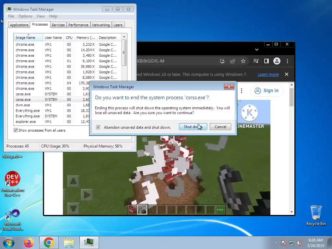Click Chrome icon in the taskbar
Screen dimensions: 332x249
tap(49, 243)
